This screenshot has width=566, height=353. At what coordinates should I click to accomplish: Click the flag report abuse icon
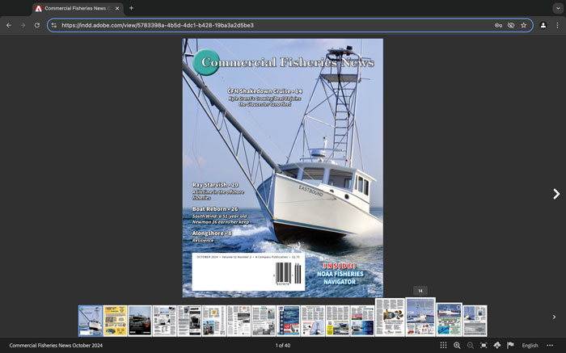[x=510, y=345]
